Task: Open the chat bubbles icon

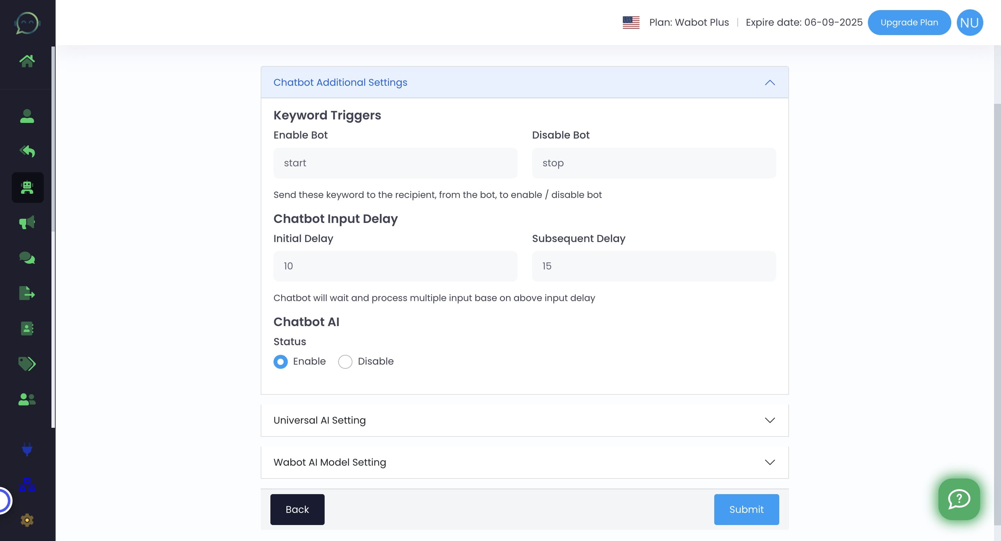Action: pyautogui.click(x=27, y=258)
